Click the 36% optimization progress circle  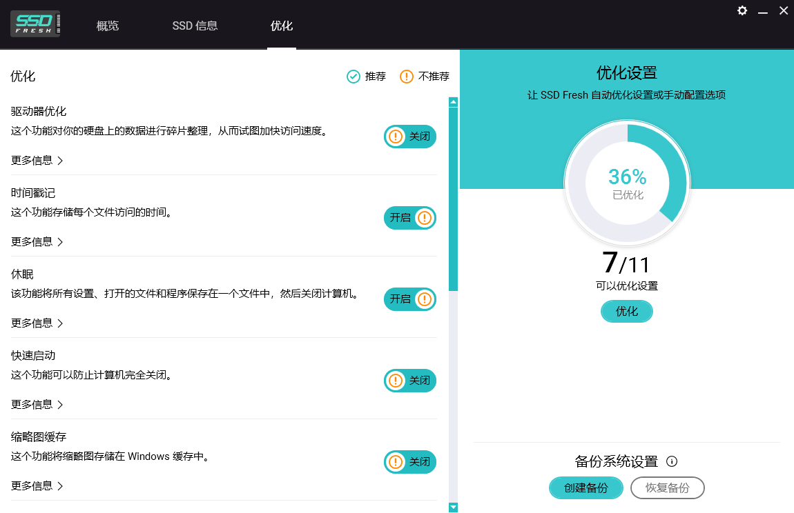point(626,183)
